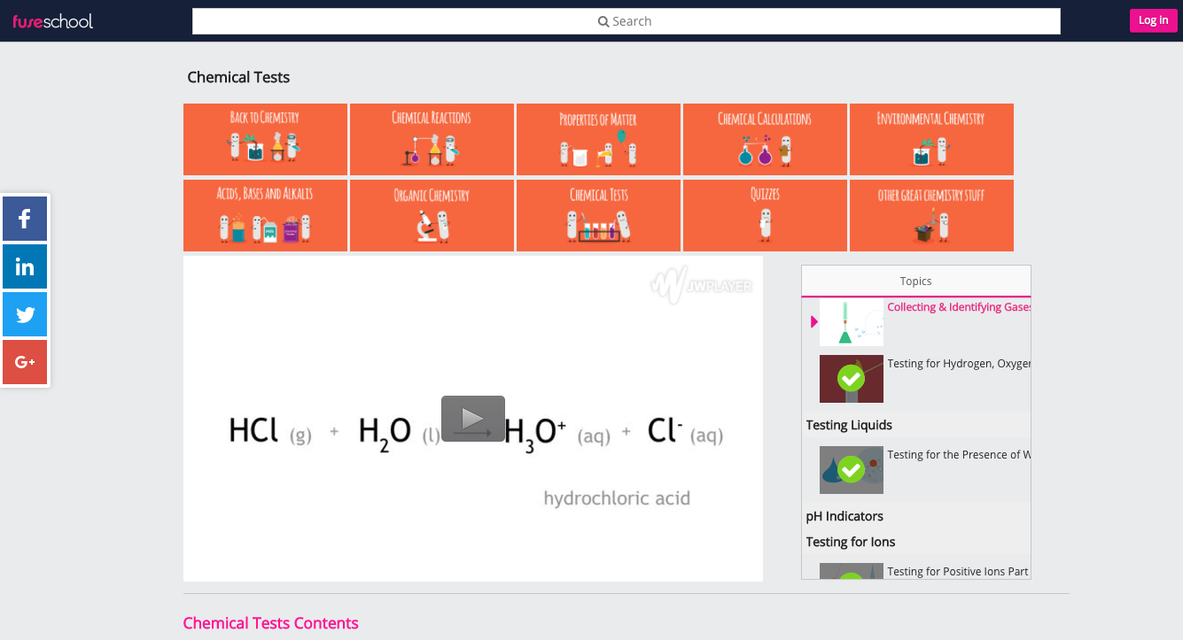Select the Chemical Tests test-tube tile

point(598,215)
